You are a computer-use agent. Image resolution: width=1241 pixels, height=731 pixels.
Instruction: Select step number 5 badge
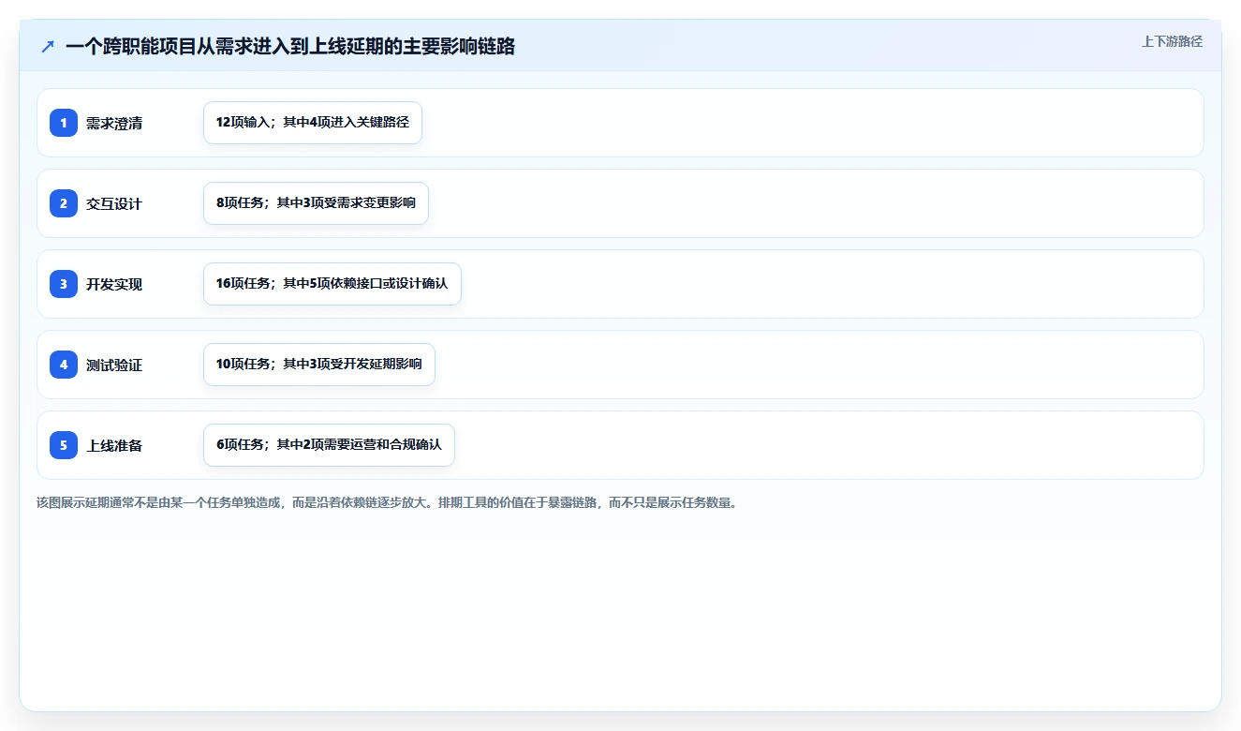point(64,445)
